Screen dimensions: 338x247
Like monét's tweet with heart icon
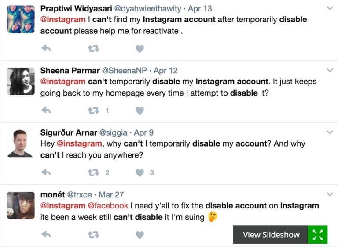click(140, 235)
